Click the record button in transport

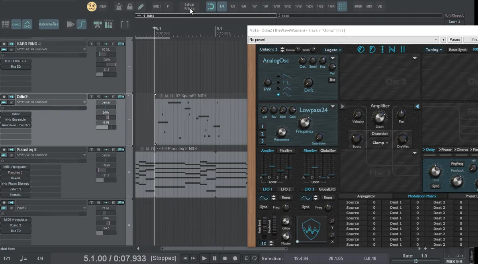[235, 258]
